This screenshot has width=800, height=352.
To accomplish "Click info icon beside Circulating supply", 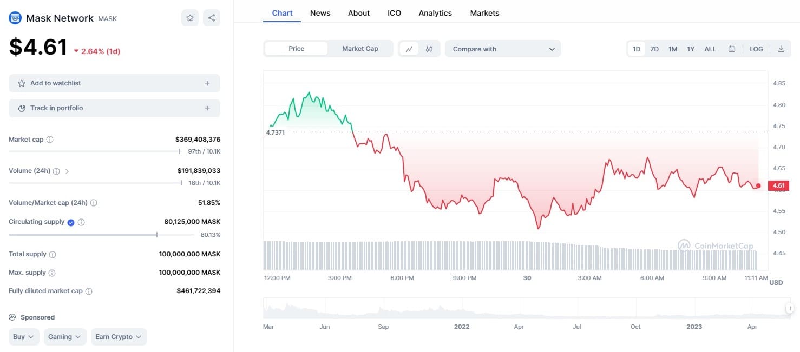I will pyautogui.click(x=81, y=222).
